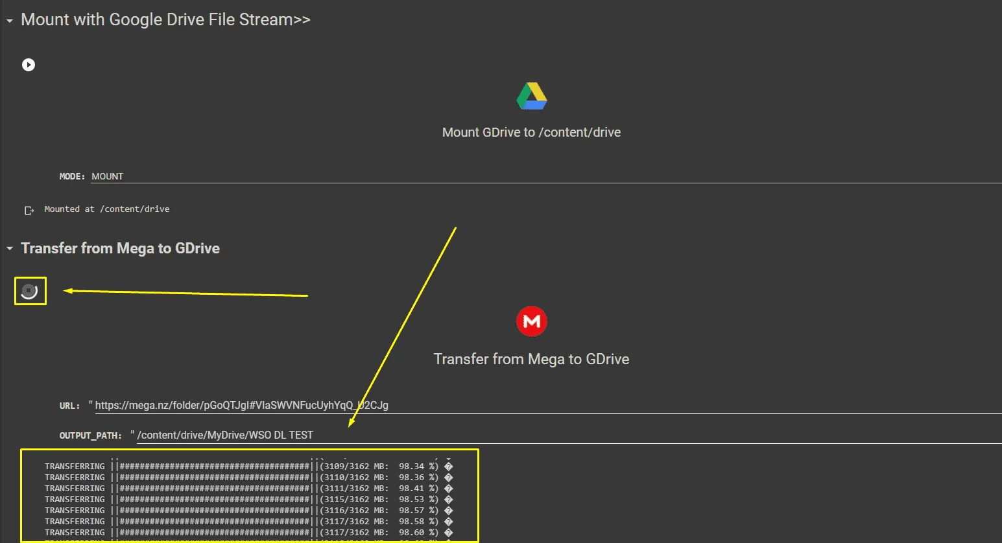Click the URL: label
The image size is (1002, 543).
[x=69, y=406]
